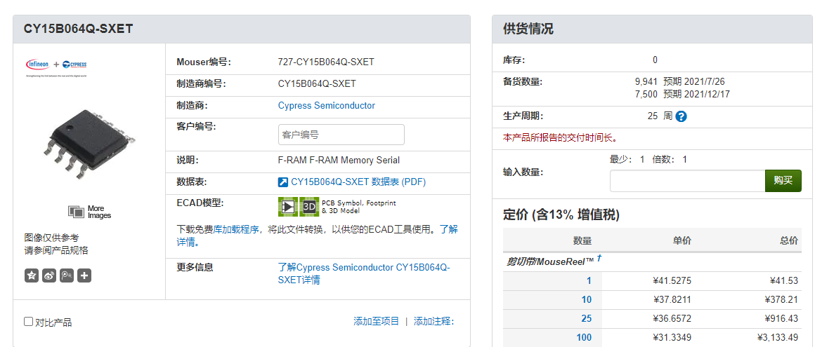Viewport: 815px width, 347px height.
Task: Click into the 客户编号 input field
Action: 341,135
